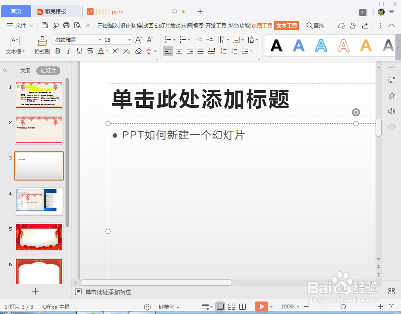Toggle the normal view in status bar

[220, 306]
